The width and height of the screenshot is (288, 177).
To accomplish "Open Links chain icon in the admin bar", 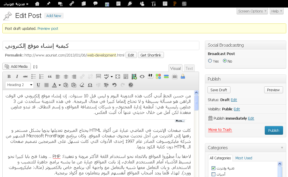I will (72, 4).
